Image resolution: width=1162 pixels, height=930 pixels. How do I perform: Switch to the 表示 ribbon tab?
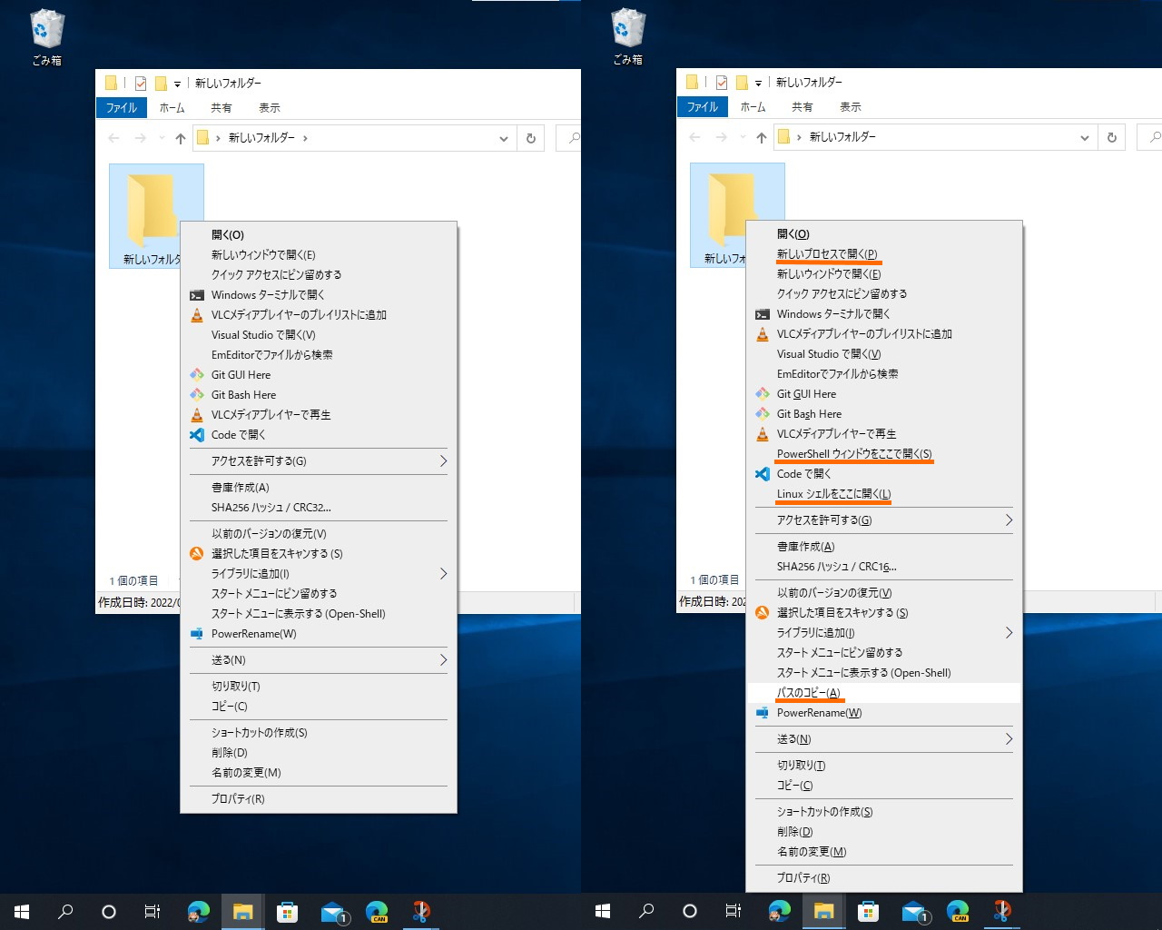pyautogui.click(x=270, y=107)
